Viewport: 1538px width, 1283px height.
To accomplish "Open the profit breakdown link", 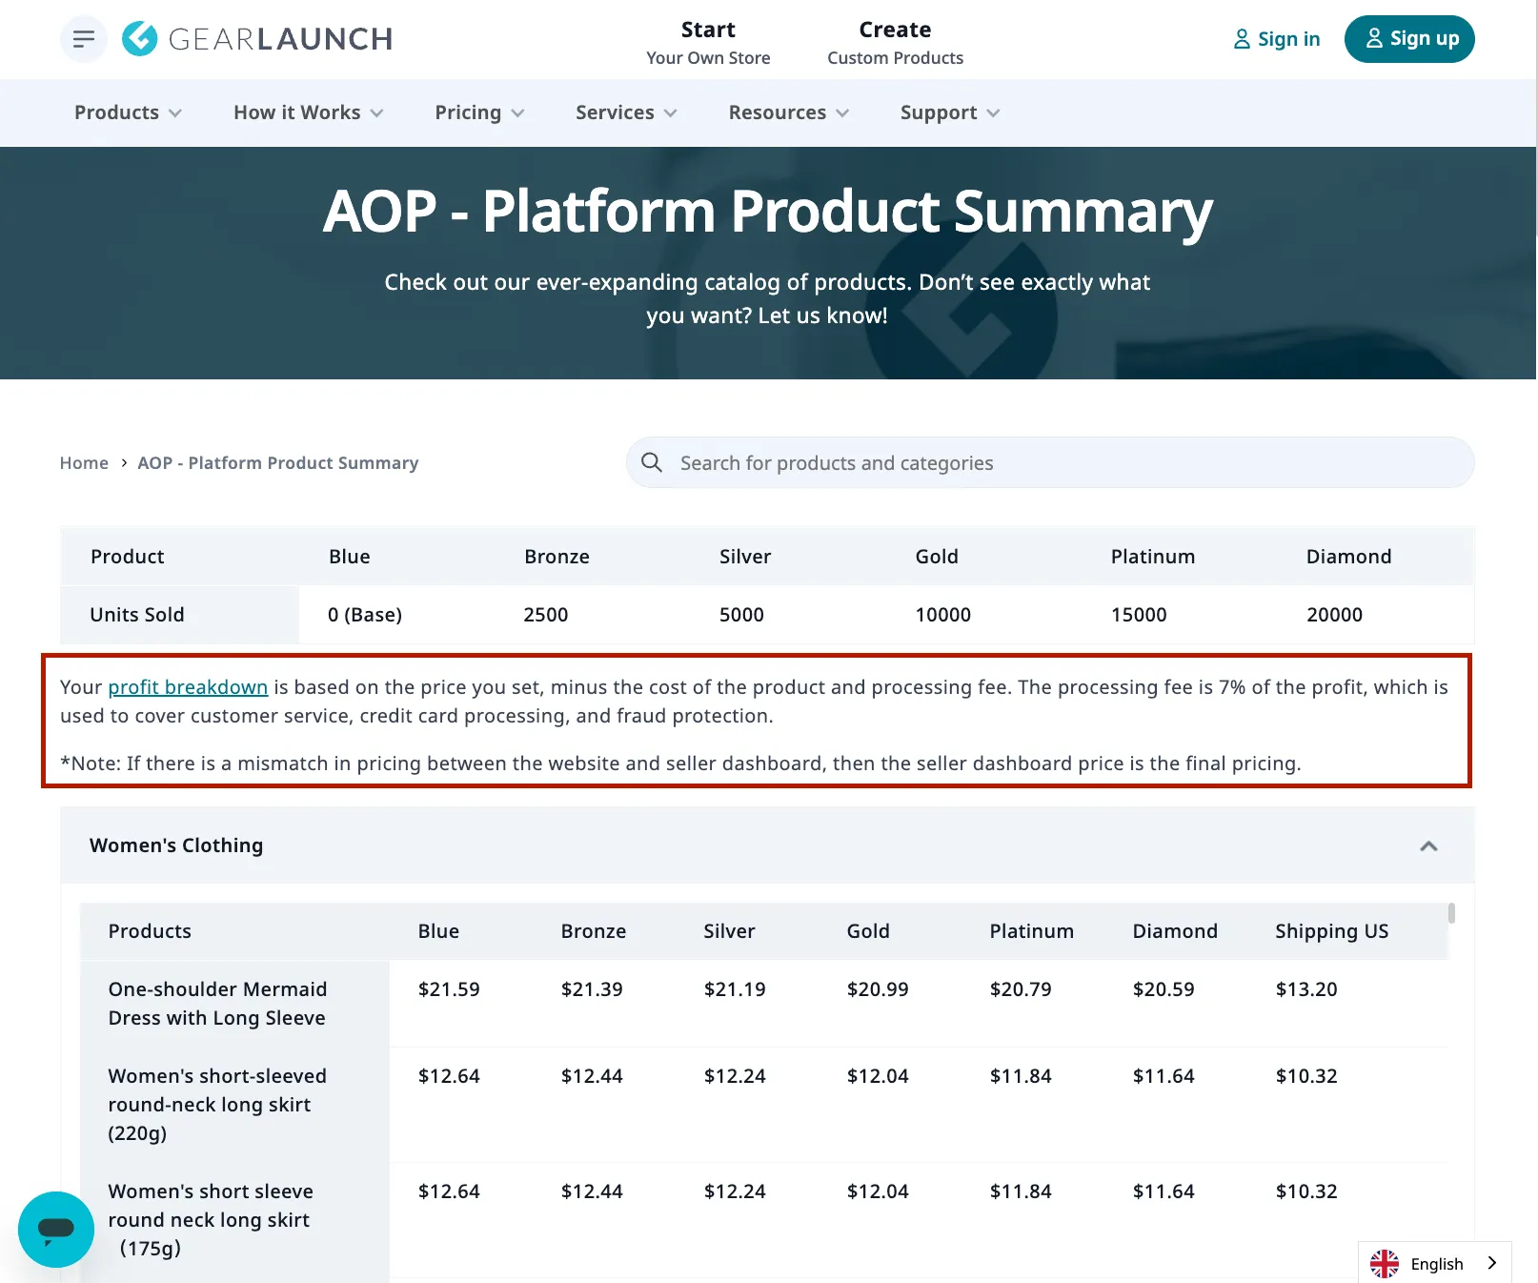I will coord(188,686).
